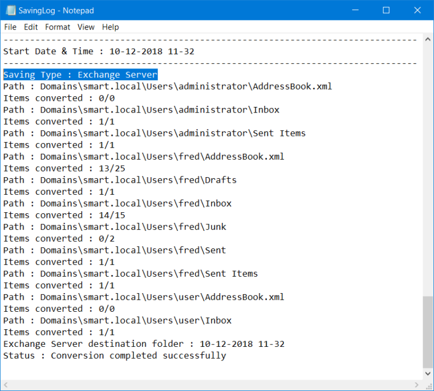Click the fred\AddressBook.xml path line

[x=144, y=157]
